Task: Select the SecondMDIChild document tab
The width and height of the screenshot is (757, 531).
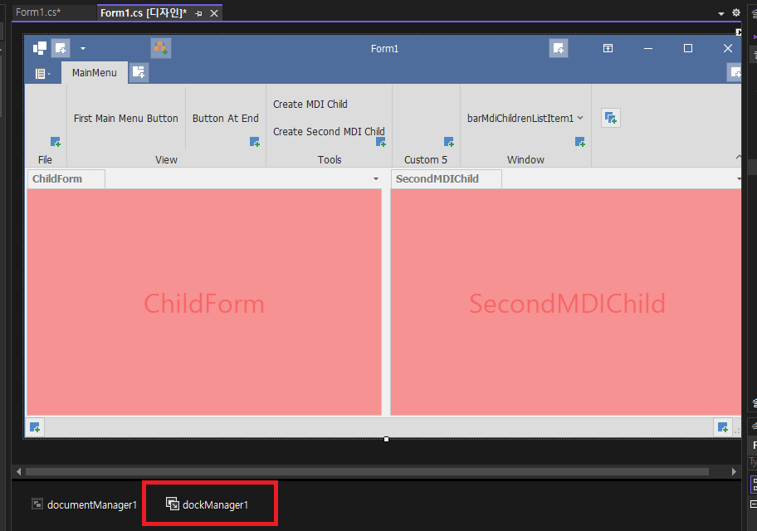Action: (x=446, y=178)
